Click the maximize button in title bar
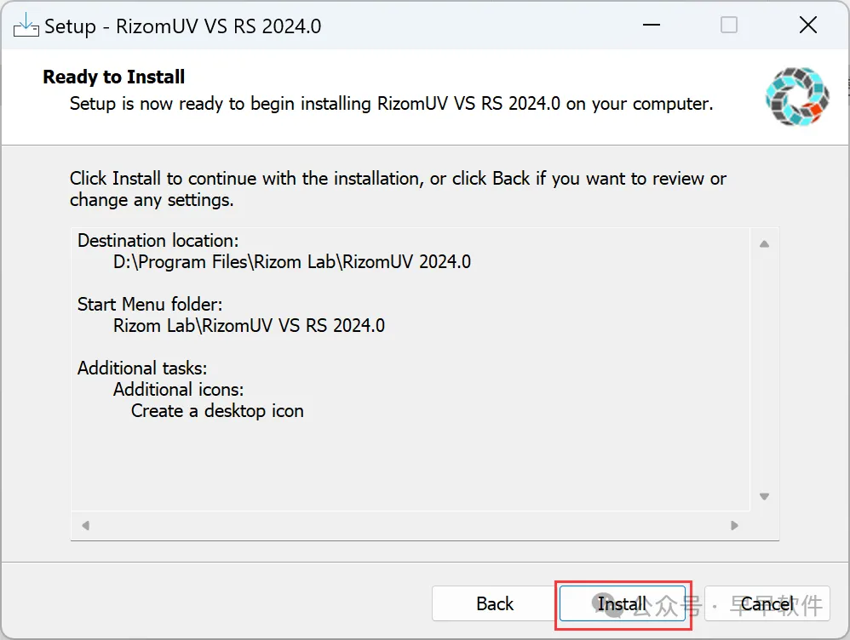The image size is (850, 640). point(729,25)
